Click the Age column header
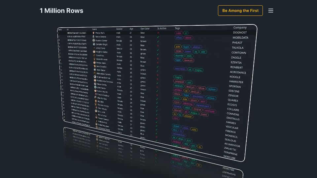This screenshot has width=317, height=178. tap(131, 29)
